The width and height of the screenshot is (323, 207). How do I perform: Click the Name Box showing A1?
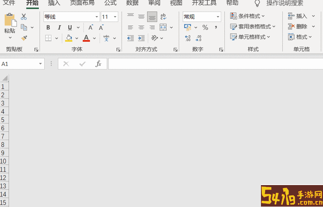(x=22, y=64)
